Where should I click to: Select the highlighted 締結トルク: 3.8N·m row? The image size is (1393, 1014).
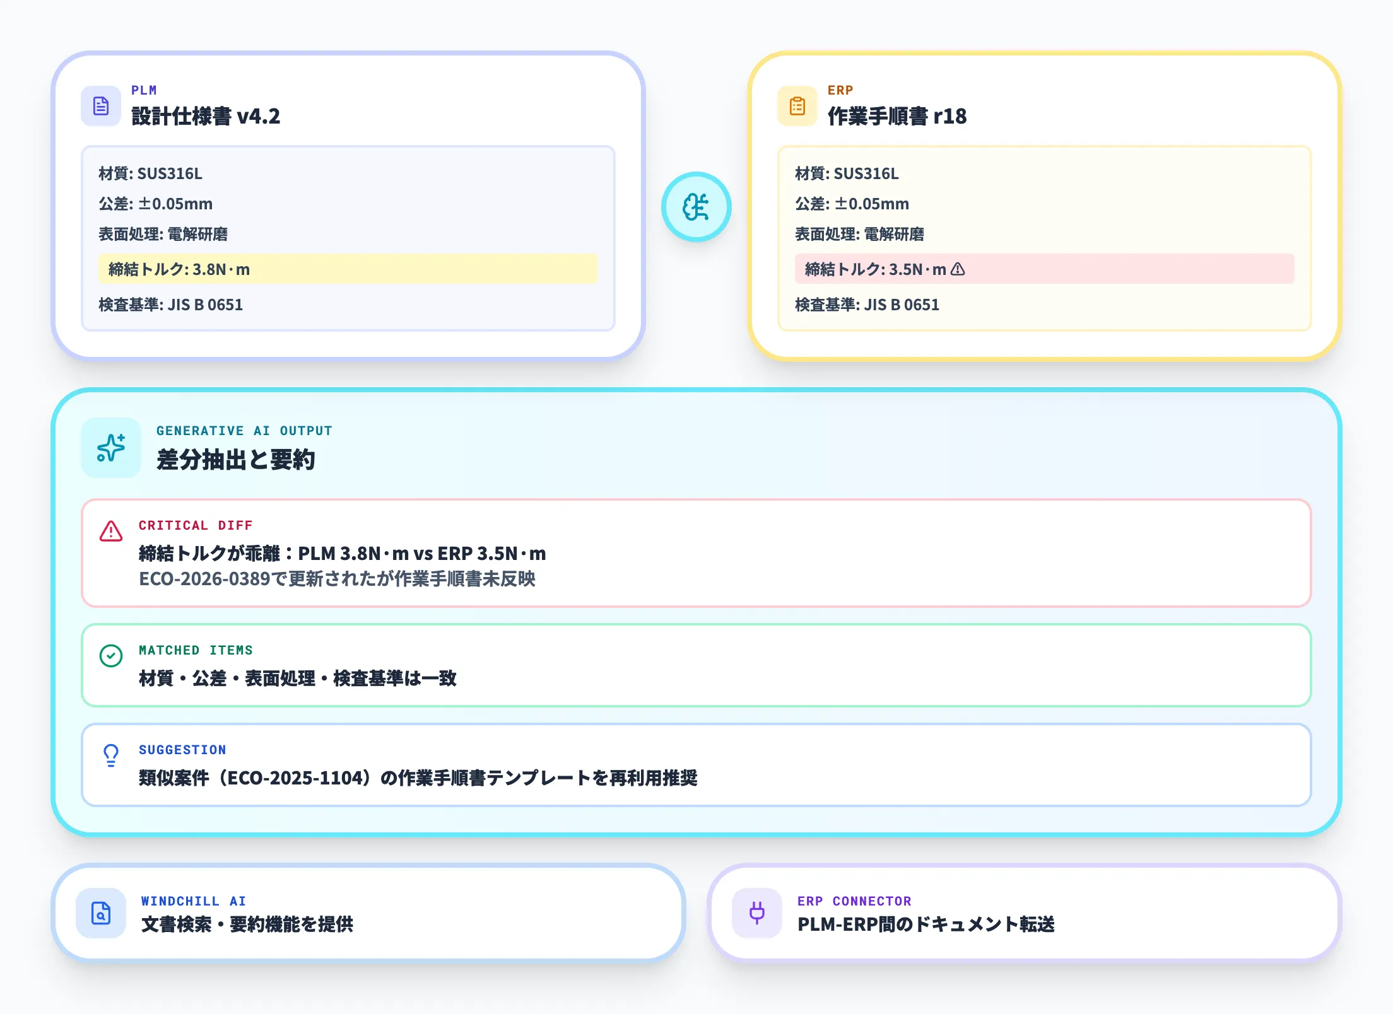click(x=347, y=270)
